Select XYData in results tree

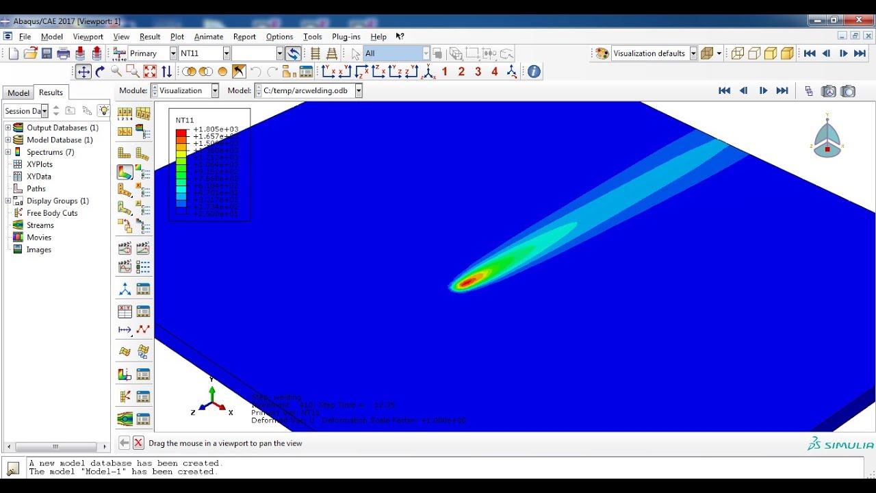tap(38, 176)
